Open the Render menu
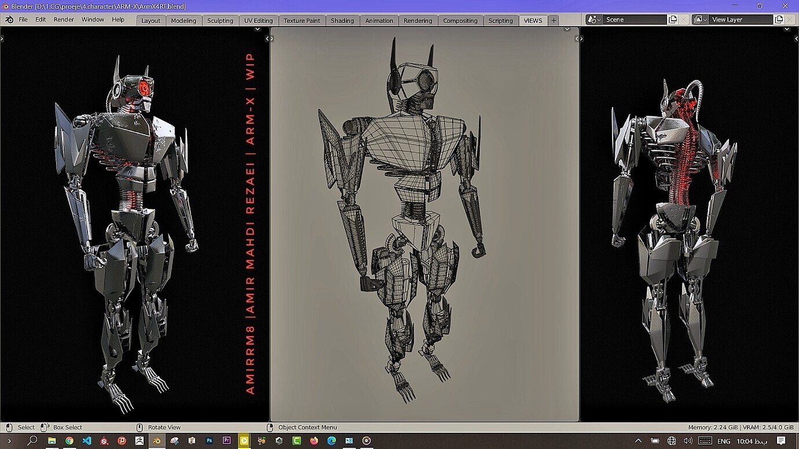799x449 pixels. [63, 19]
